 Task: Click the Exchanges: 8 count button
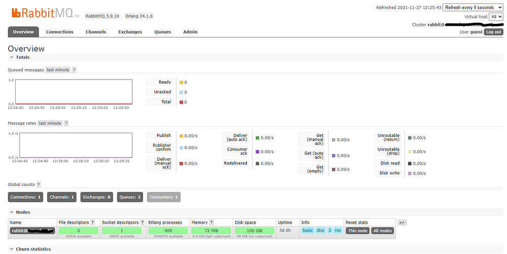[96, 197]
